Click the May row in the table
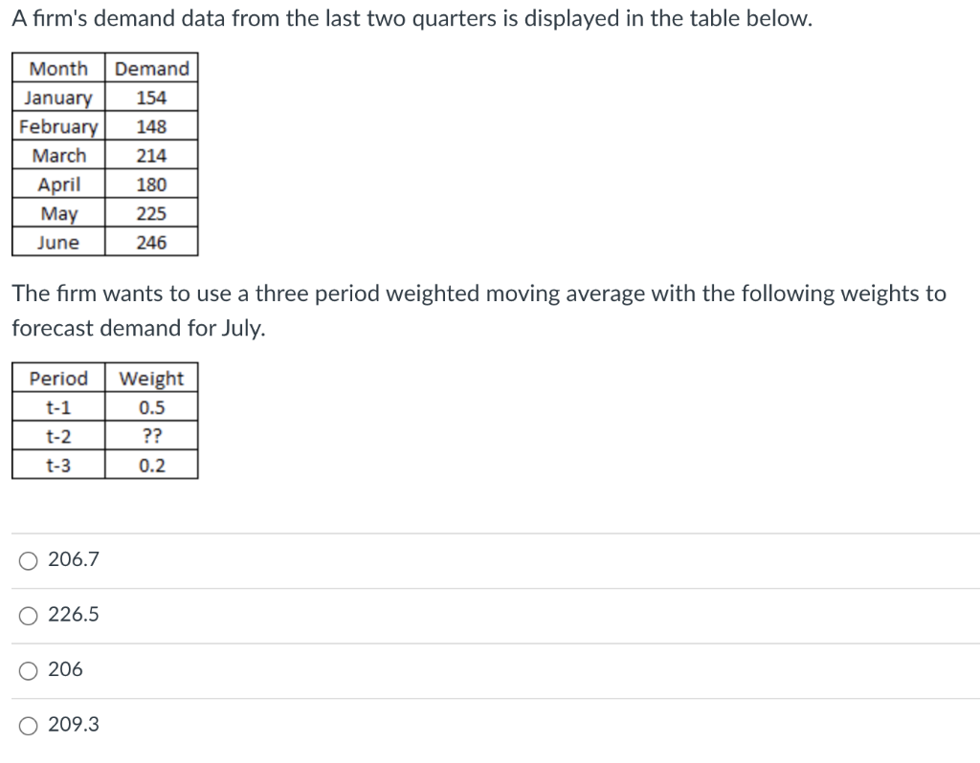The image size is (980, 763). point(59,212)
